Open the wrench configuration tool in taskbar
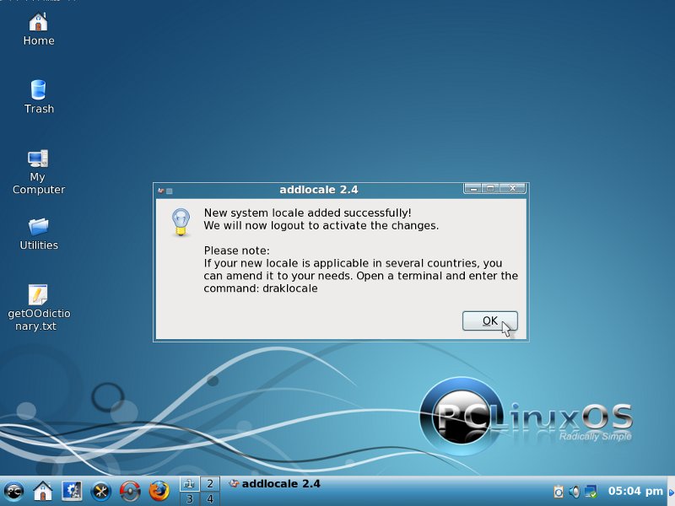675x506 pixels. coord(100,491)
